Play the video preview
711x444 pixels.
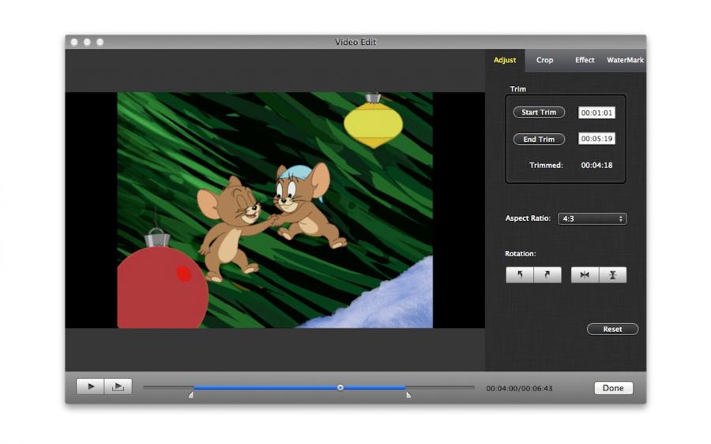(90, 386)
